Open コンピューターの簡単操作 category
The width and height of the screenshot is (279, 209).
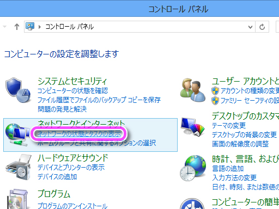point(245,202)
